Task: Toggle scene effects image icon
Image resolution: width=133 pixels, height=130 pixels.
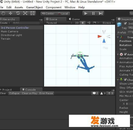Action: 95,23
